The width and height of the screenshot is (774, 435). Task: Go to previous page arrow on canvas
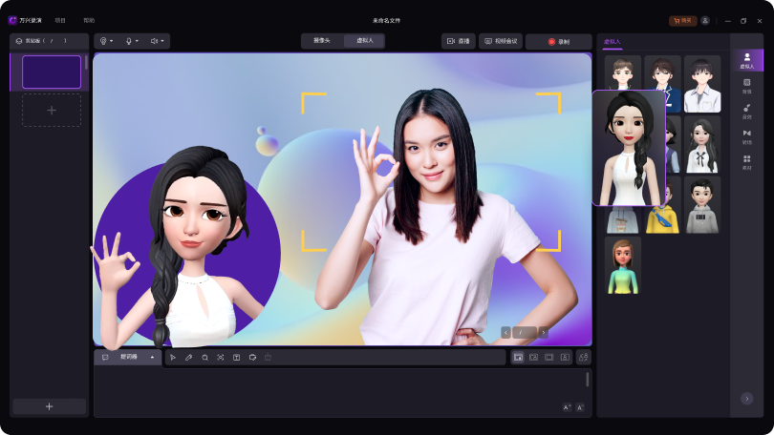pyautogui.click(x=505, y=333)
